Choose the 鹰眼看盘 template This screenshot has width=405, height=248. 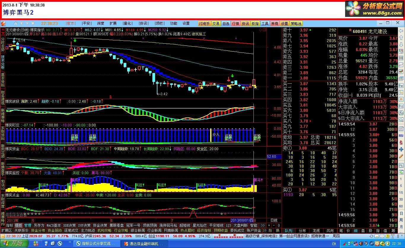117,225
